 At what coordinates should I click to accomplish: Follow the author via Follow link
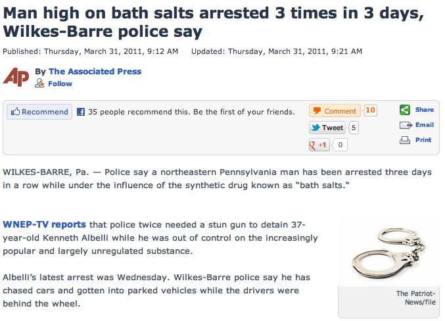(x=60, y=84)
